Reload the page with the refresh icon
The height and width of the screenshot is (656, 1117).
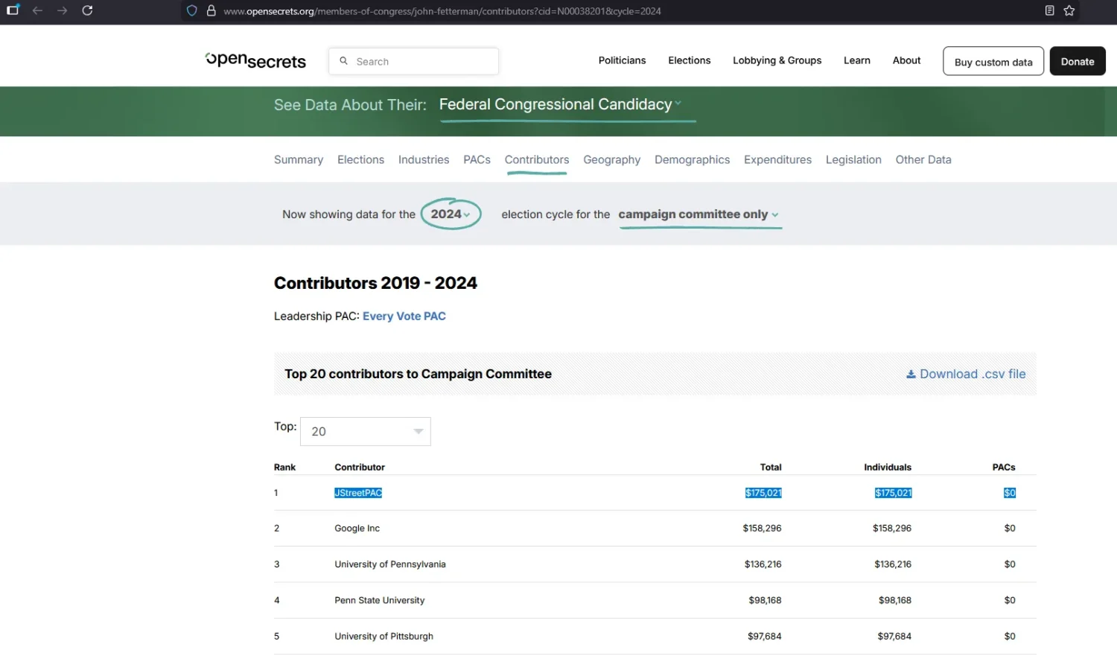(87, 10)
